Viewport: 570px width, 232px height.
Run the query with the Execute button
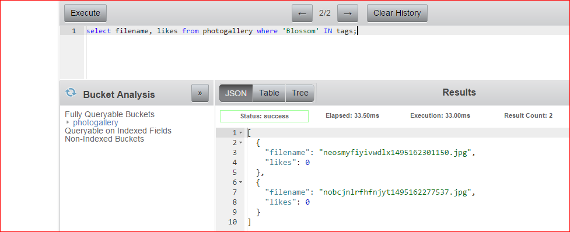pyautogui.click(x=85, y=13)
